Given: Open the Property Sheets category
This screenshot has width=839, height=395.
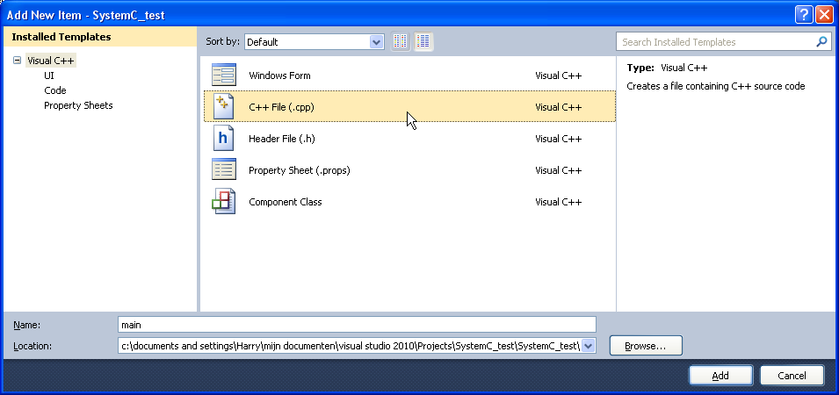Looking at the screenshot, I should 78,105.
